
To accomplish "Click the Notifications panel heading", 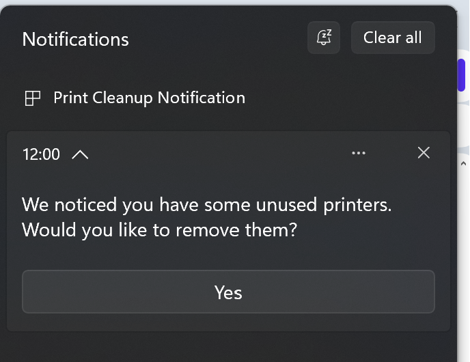I will (76, 39).
